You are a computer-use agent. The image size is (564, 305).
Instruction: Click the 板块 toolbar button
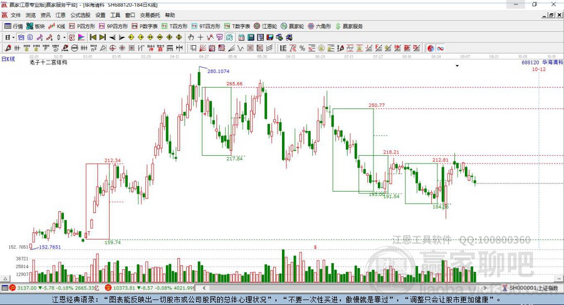(x=36, y=26)
